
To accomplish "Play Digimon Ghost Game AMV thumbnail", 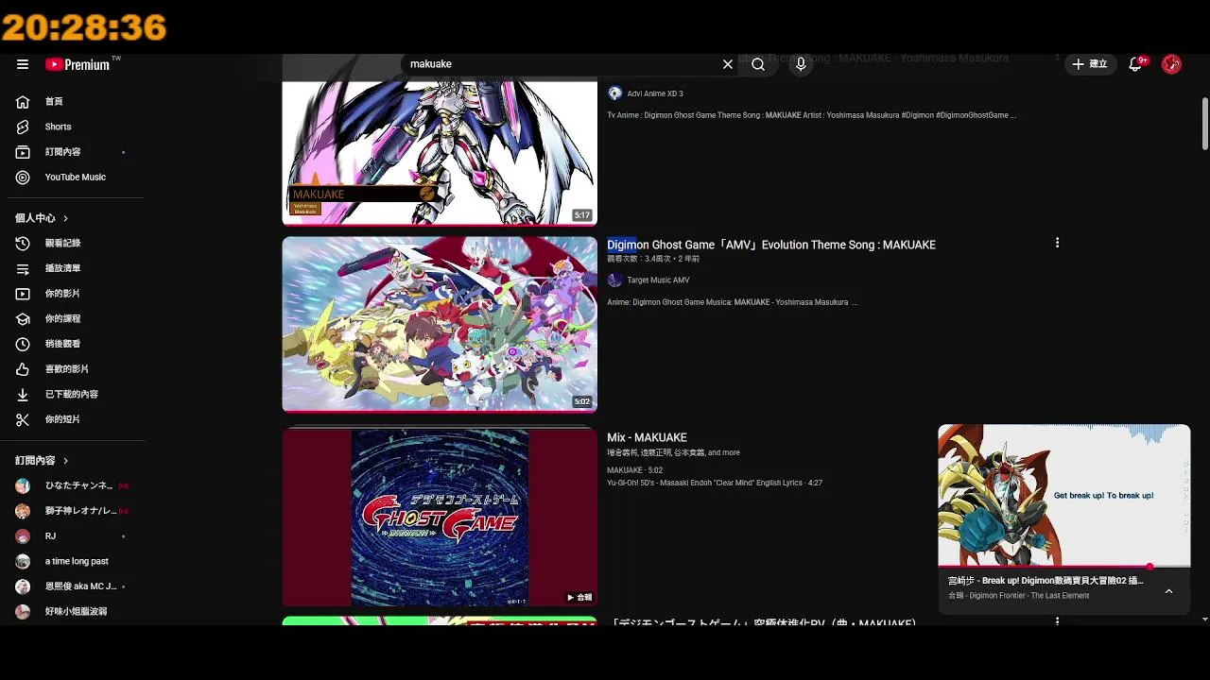I will click(440, 324).
